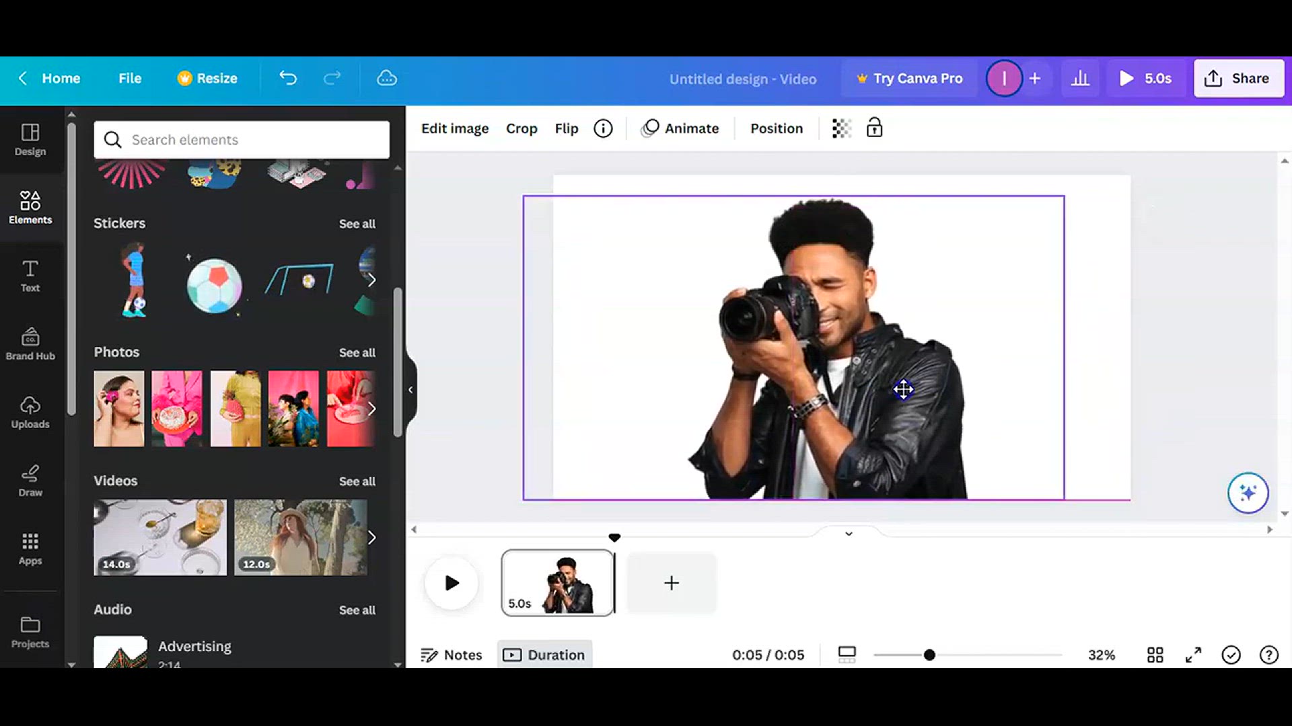Select the Draw tool in sidebar

tap(30, 481)
